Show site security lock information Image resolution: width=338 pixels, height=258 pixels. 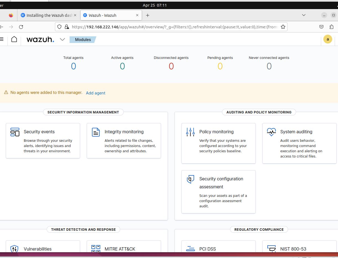click(67, 27)
